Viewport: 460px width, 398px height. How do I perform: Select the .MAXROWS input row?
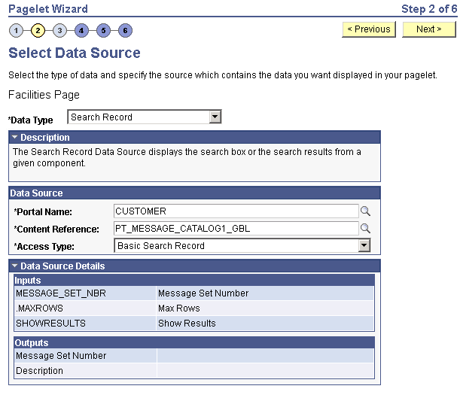click(194, 308)
